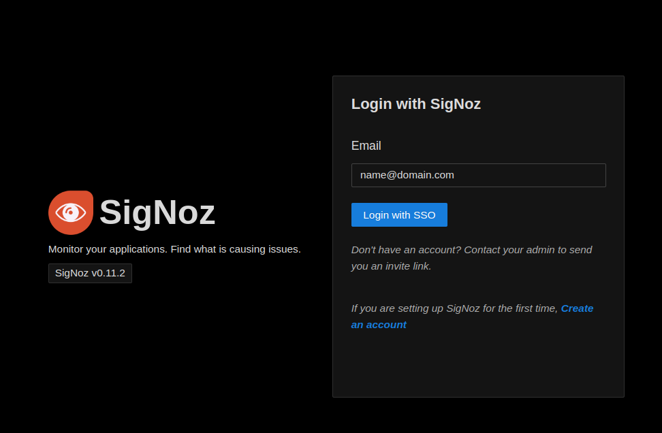
Task: Click the SigNoz v0.11.2 version badge
Action: click(x=90, y=273)
